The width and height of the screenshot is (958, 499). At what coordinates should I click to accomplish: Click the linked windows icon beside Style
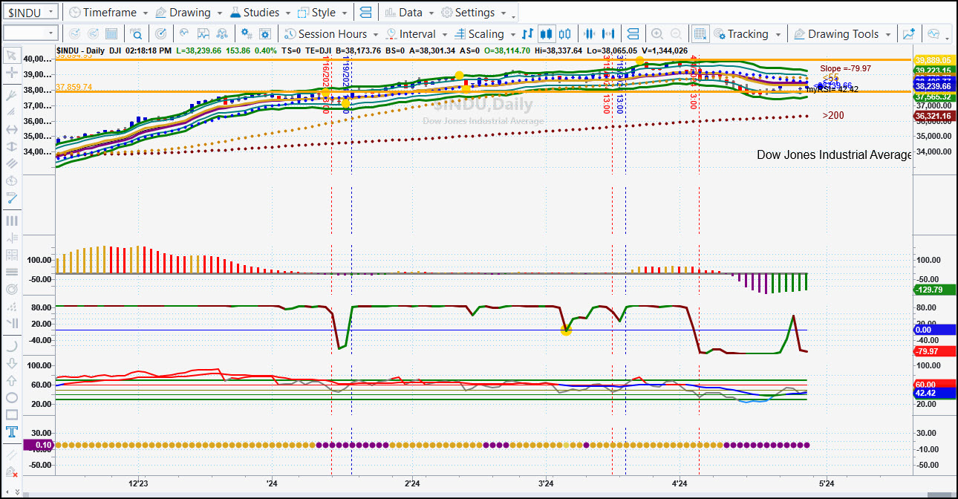point(365,13)
